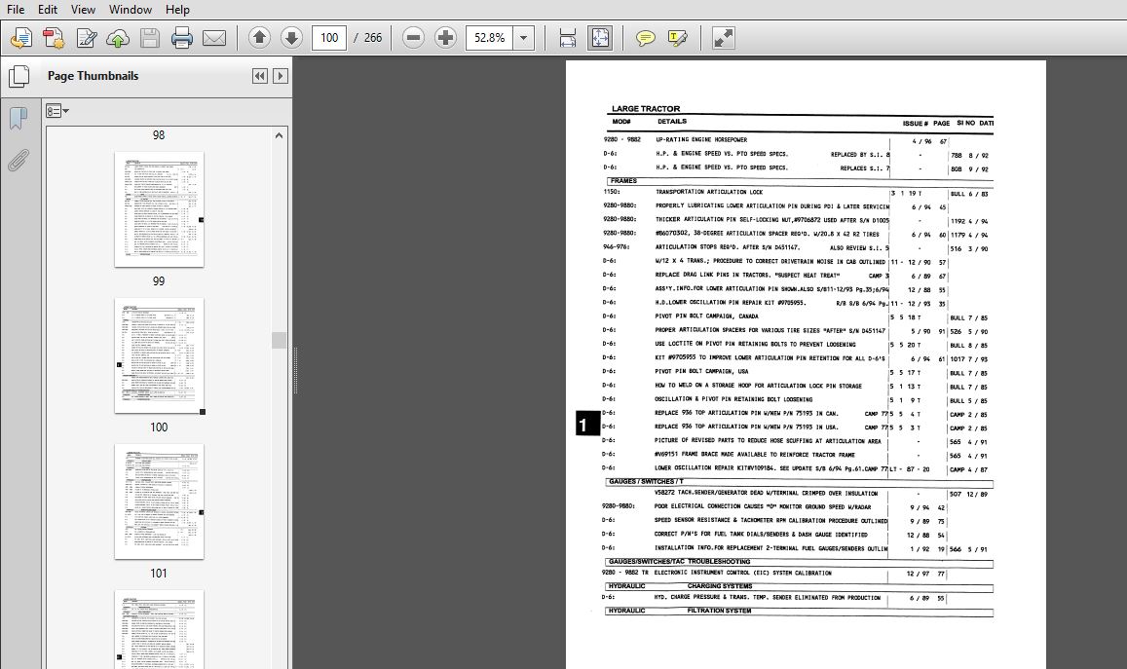Zoom out with the minus button

(x=413, y=37)
